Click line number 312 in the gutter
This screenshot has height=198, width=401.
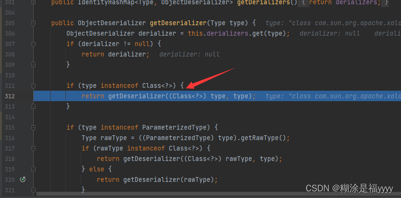(x=9, y=96)
